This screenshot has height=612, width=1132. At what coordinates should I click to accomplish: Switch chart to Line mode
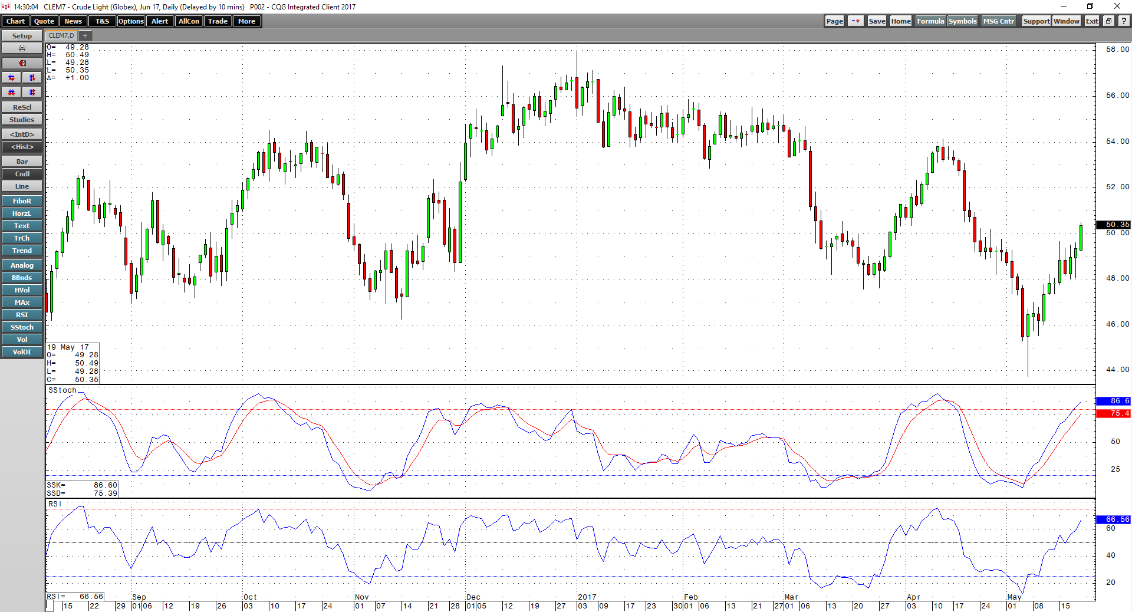click(22, 186)
